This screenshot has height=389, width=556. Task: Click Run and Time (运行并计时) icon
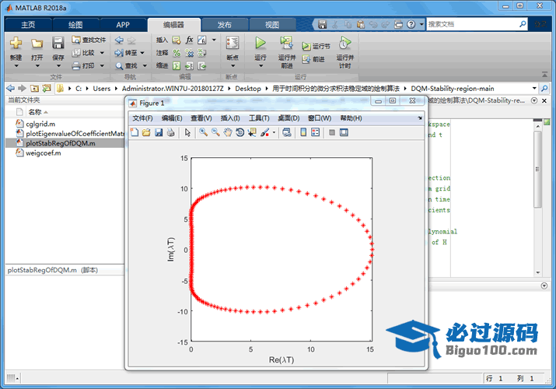344,43
